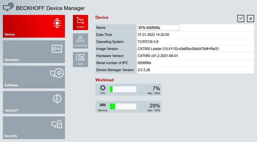The height and width of the screenshot is (142, 257).
Task: Click the Memory module icon
Action: coord(103,105)
